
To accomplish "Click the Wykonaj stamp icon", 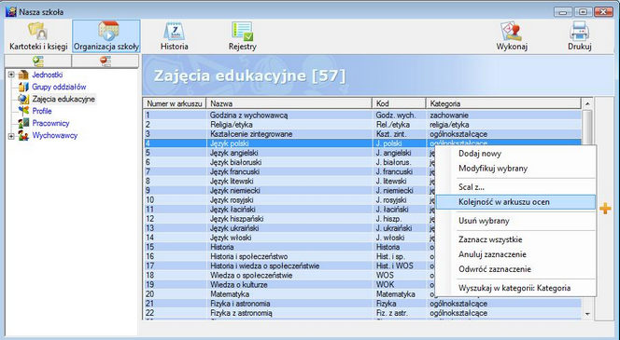I will tap(512, 31).
